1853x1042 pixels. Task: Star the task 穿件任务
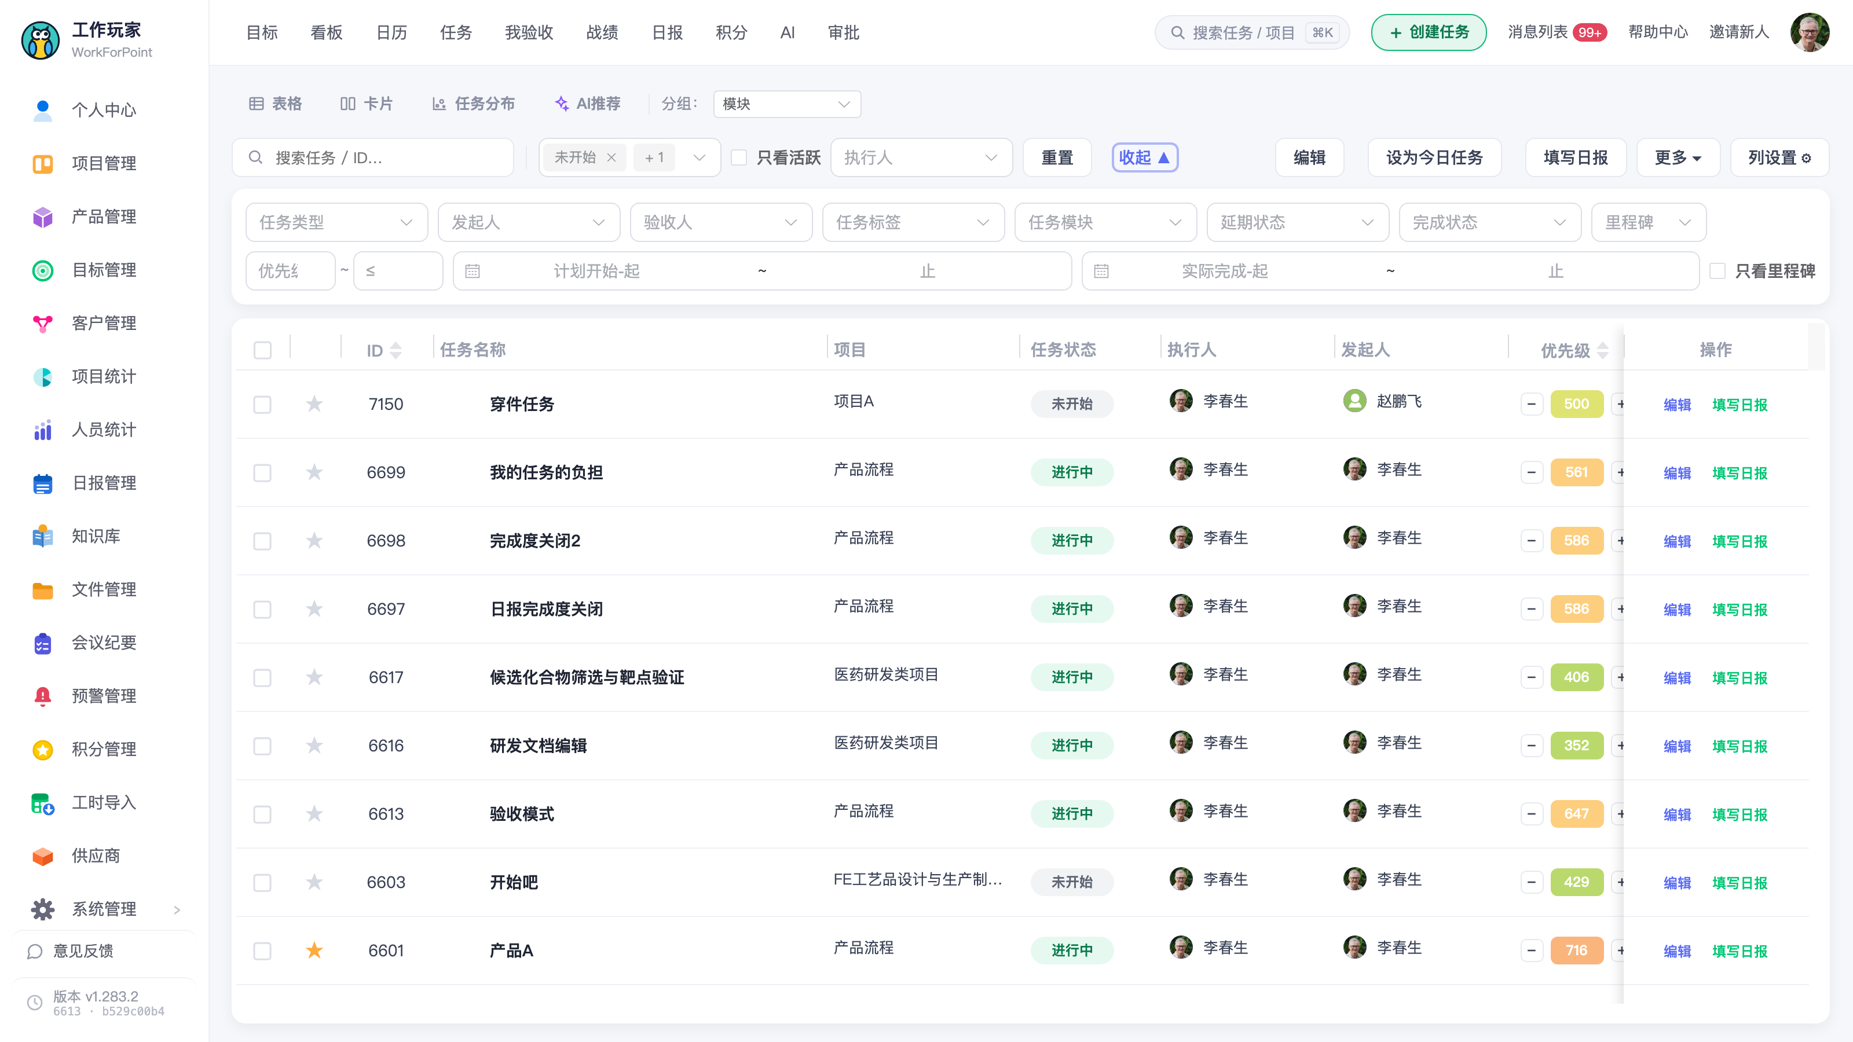tap(314, 403)
